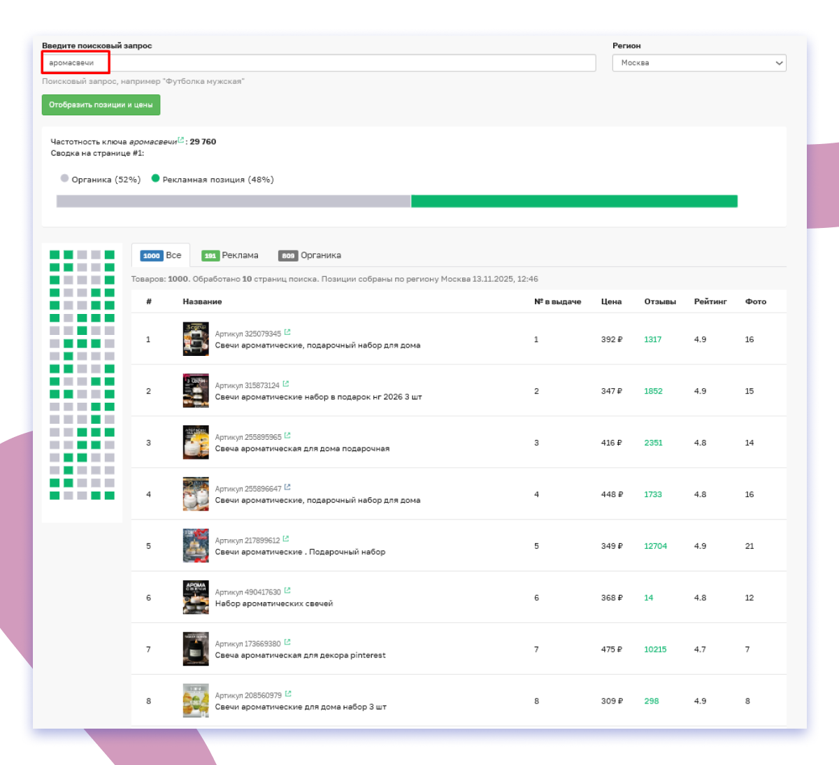Switch to the Реклама tab
The height and width of the screenshot is (765, 839).
(x=231, y=255)
